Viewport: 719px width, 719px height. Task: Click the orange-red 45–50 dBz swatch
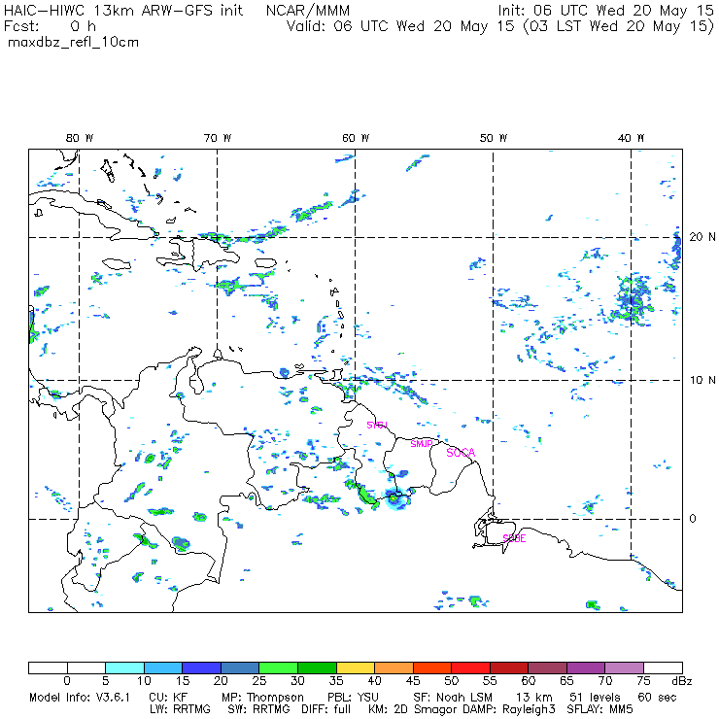click(x=432, y=668)
